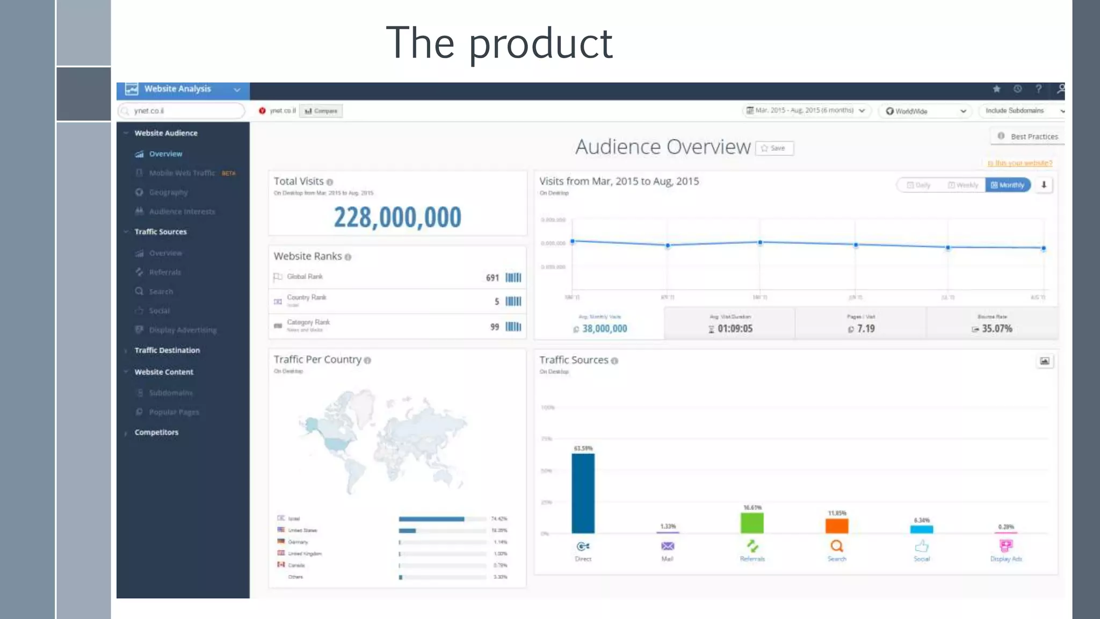
Task: Select the Monthly chart view
Action: pos(1008,185)
